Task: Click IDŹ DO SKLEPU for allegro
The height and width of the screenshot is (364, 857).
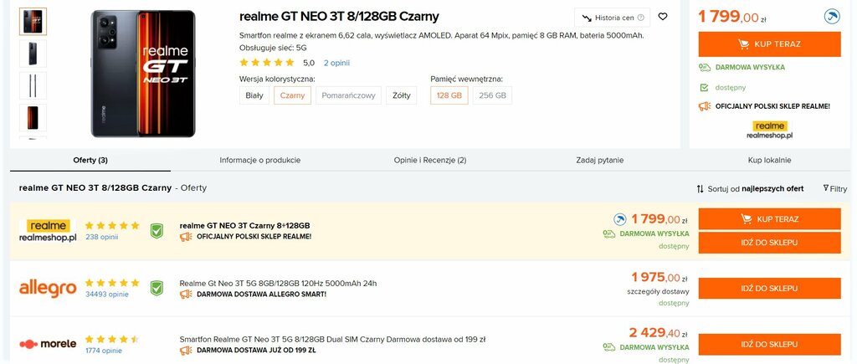Action: [769, 288]
